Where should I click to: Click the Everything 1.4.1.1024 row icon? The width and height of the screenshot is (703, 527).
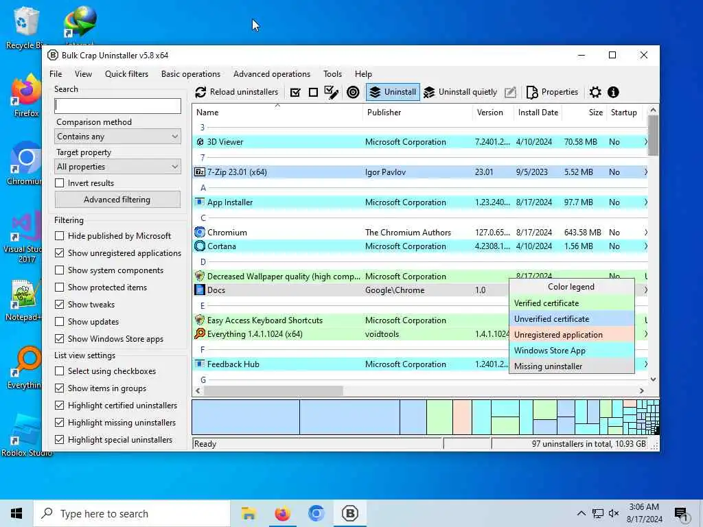pos(200,334)
